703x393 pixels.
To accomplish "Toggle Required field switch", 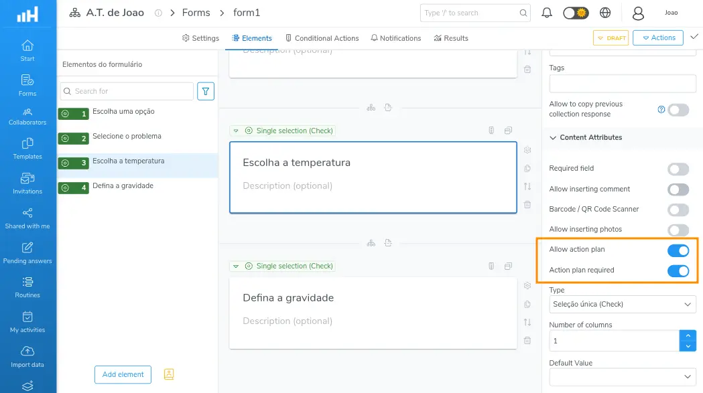I will tap(678, 169).
